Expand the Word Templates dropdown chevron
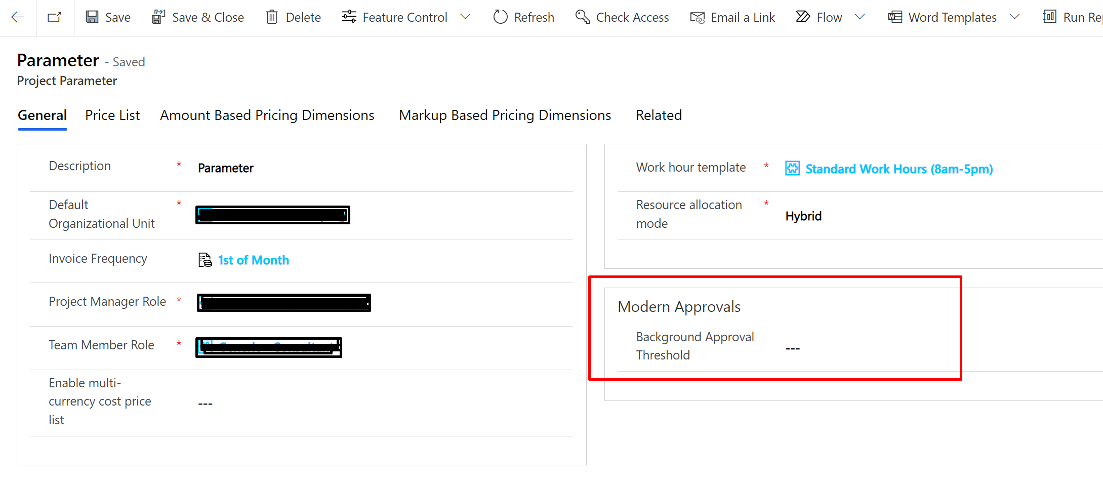1103x482 pixels. (x=1014, y=17)
